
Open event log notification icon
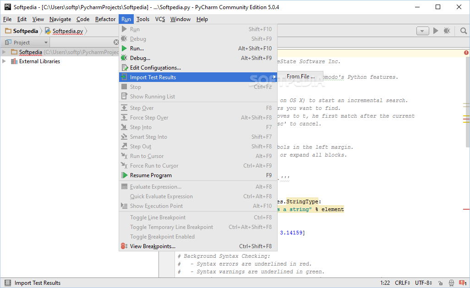pos(463,283)
